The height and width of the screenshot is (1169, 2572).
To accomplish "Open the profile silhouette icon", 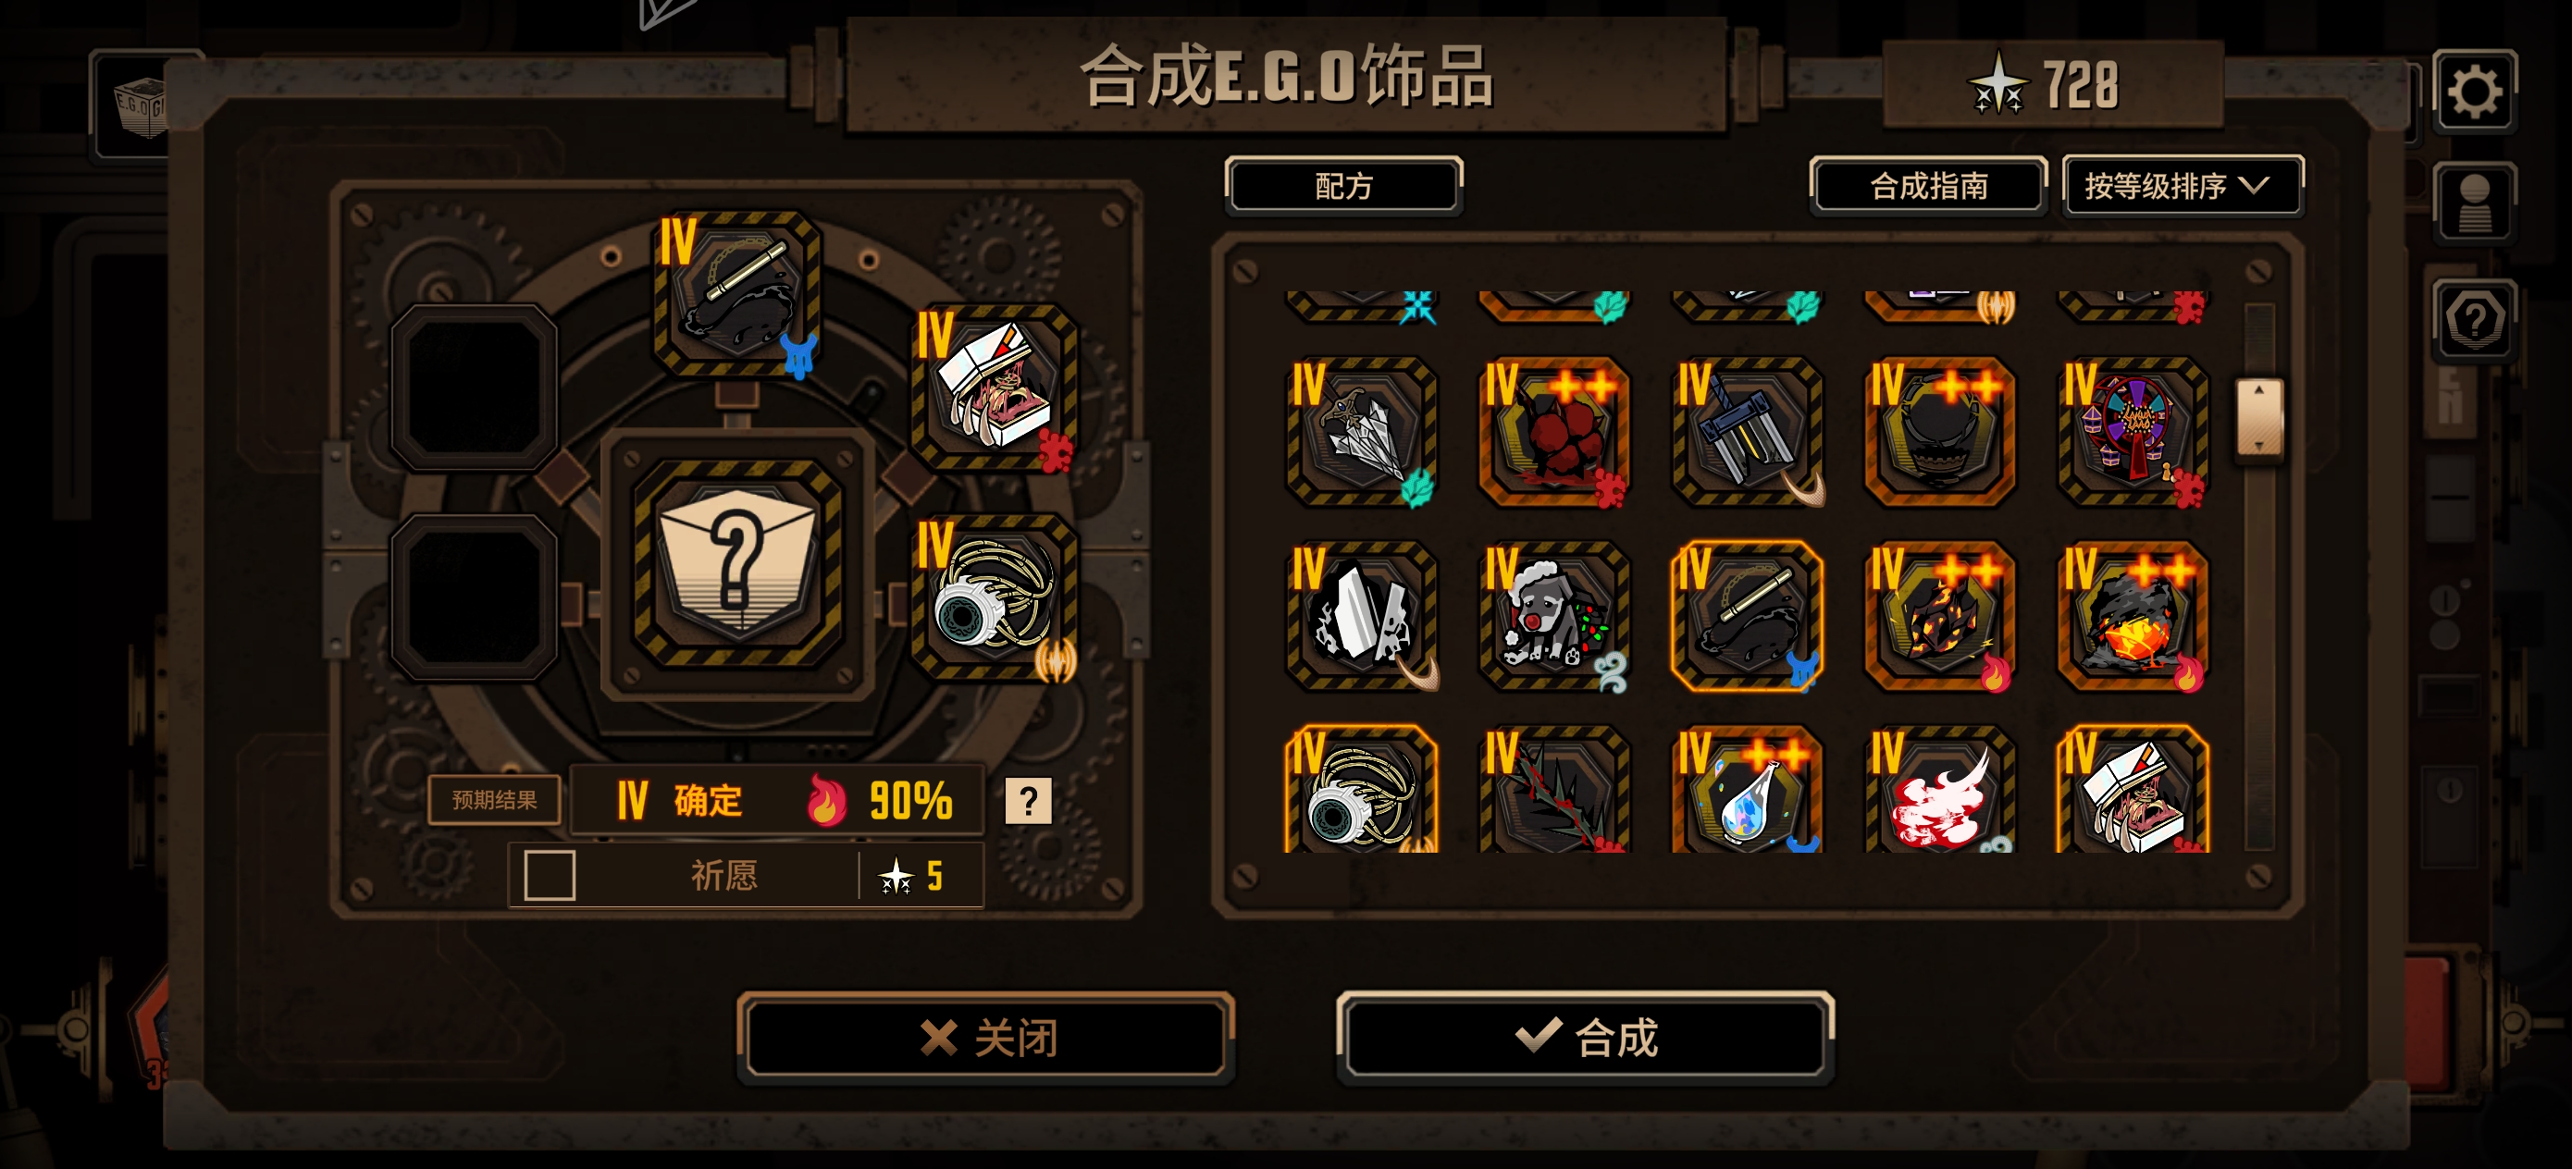I will [2474, 203].
